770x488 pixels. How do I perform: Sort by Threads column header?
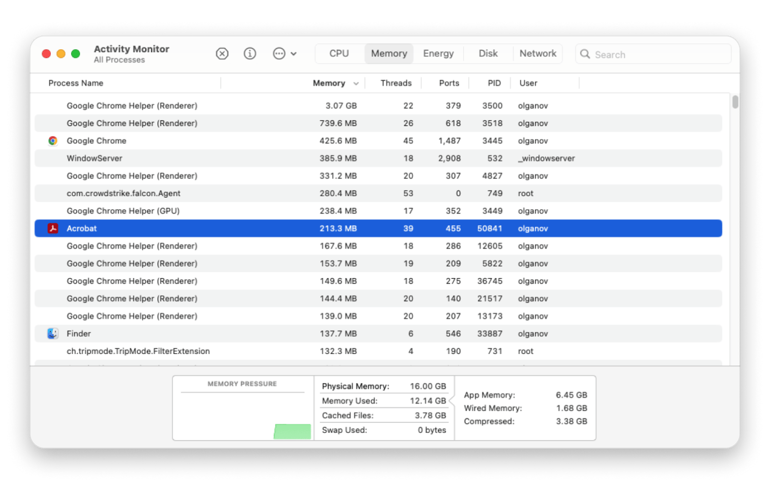pyautogui.click(x=396, y=83)
